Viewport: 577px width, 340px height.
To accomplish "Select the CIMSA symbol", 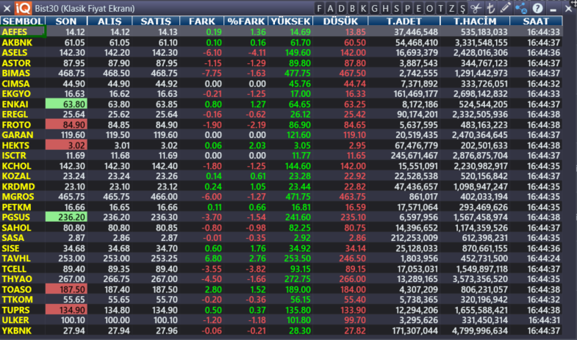I will (x=15, y=84).
